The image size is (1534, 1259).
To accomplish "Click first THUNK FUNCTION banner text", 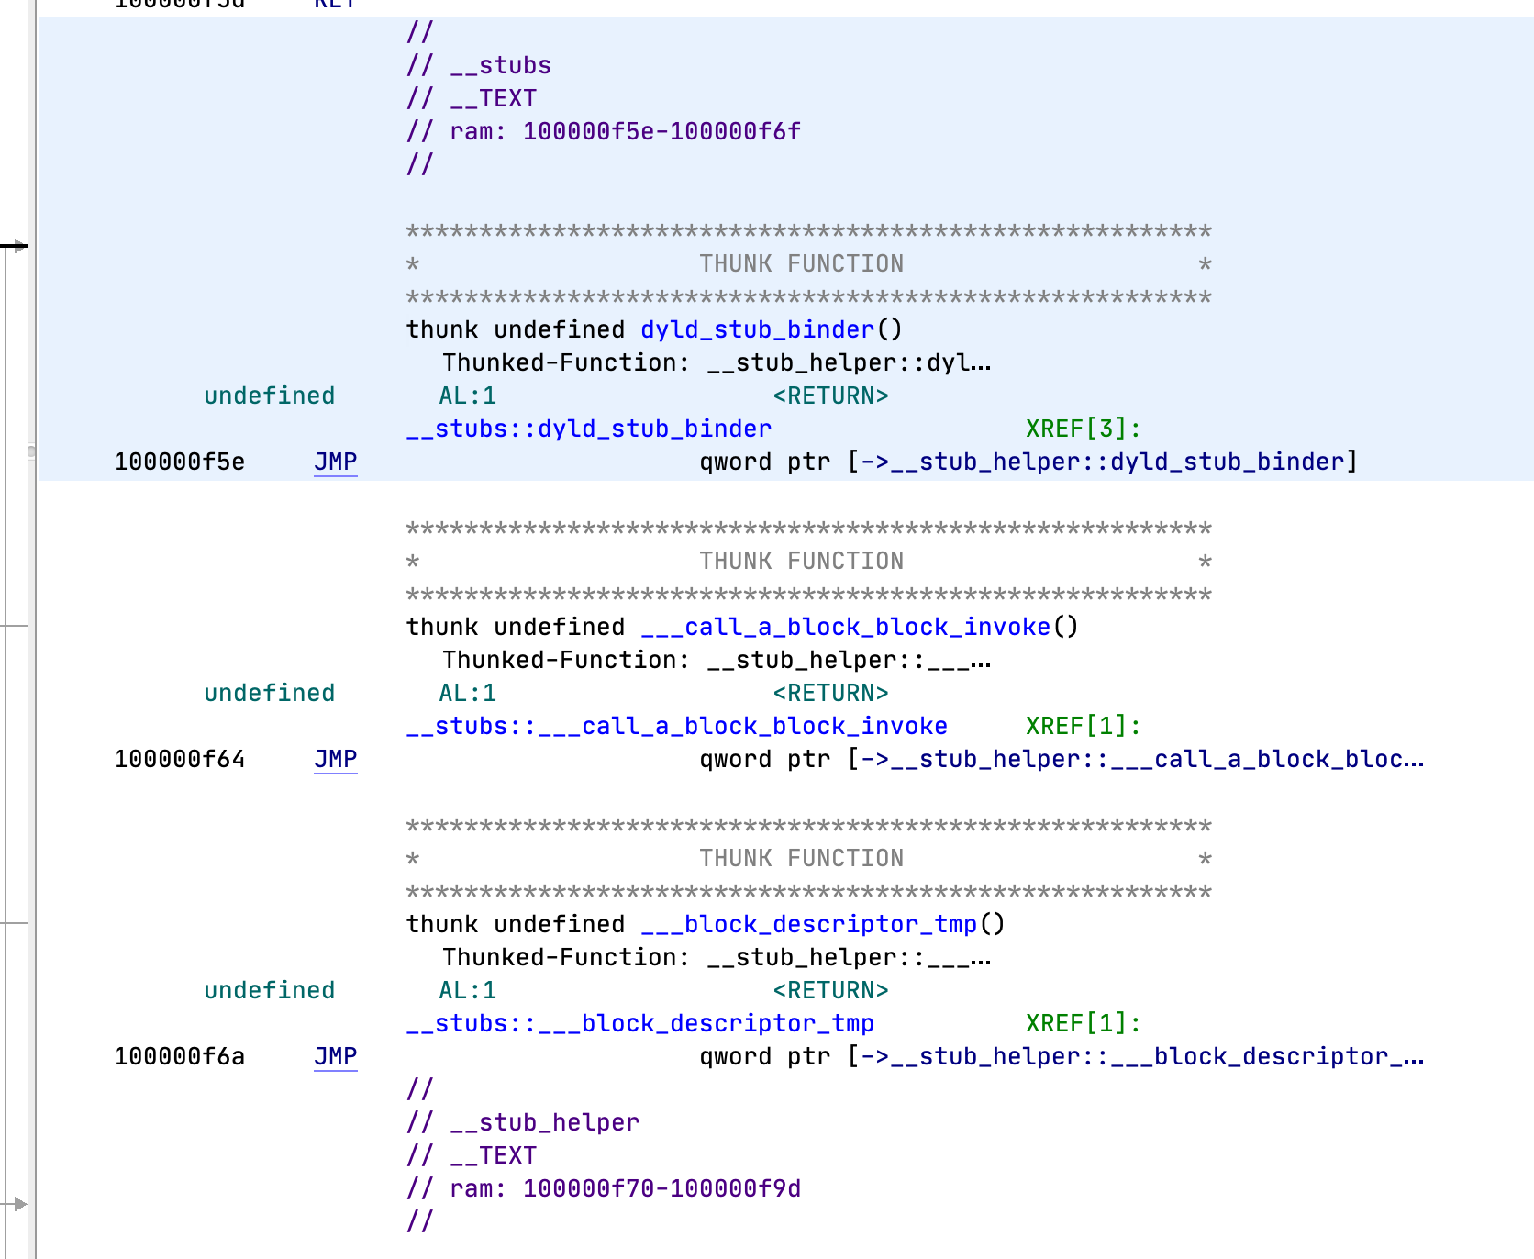I will [801, 263].
